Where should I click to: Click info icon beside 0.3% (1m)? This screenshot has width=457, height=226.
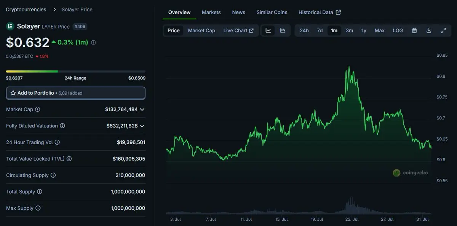93,43
